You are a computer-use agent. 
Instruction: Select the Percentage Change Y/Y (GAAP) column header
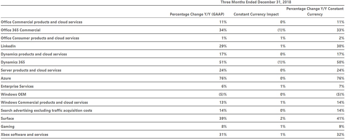point(197,14)
